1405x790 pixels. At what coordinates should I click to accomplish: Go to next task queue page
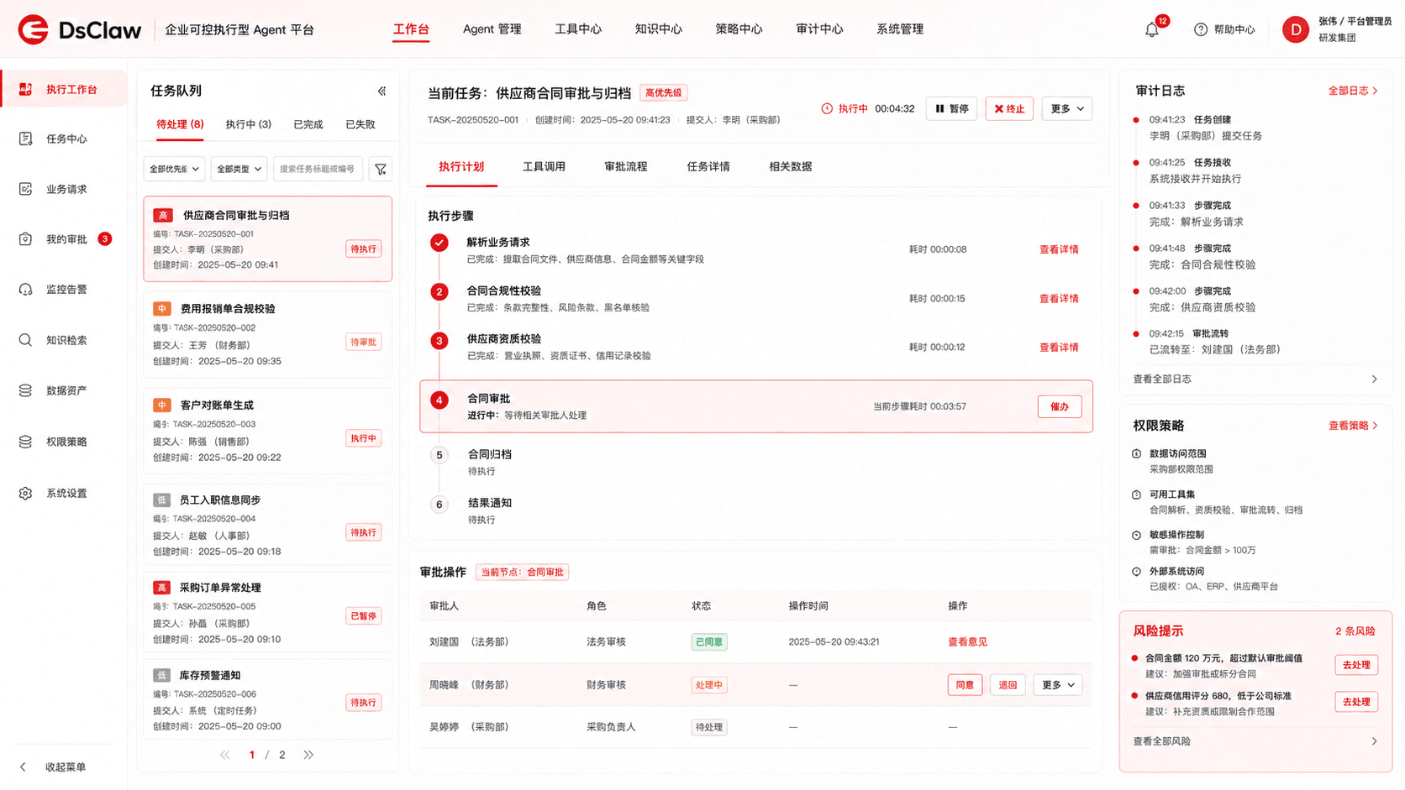tap(308, 755)
